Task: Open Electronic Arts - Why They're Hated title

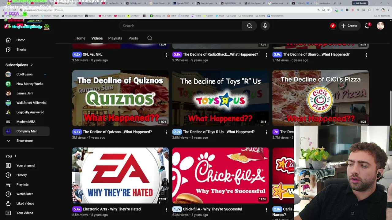Action: click(112, 209)
